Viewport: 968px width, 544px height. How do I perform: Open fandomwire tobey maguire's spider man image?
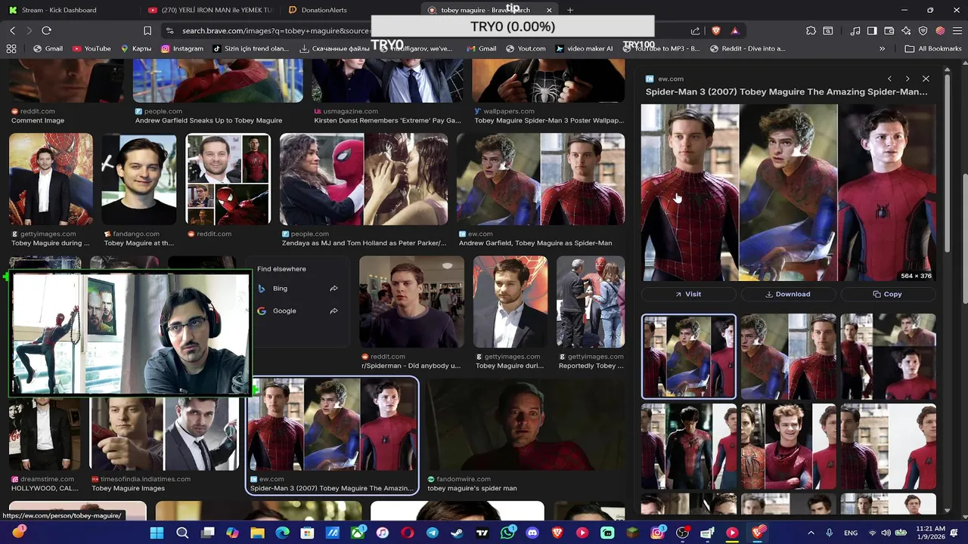click(524, 425)
